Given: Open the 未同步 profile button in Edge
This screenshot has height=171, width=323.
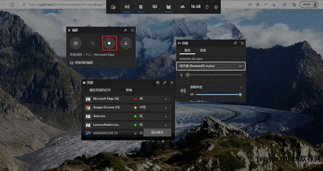Looking at the screenshot, I should [x=308, y=5].
